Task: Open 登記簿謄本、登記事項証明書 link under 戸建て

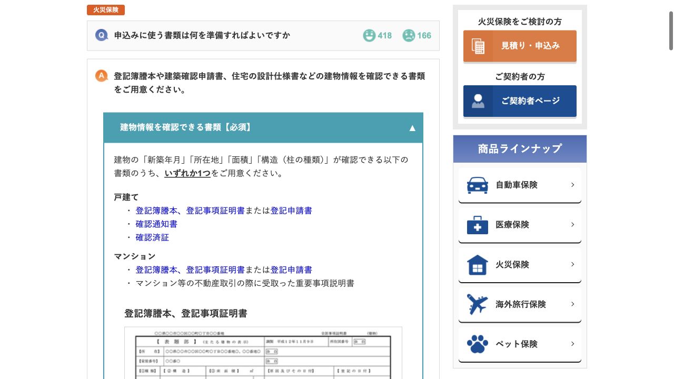Action: (x=190, y=211)
